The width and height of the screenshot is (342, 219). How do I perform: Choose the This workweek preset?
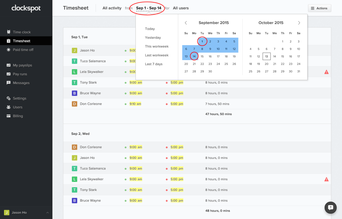(156, 46)
